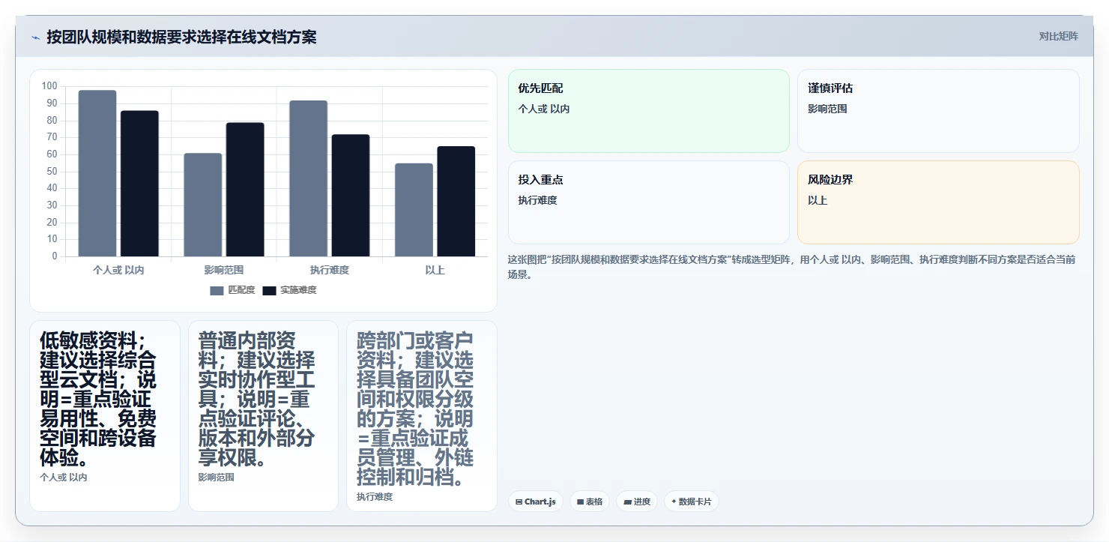Click the 实施难度 bar for 以上
The height and width of the screenshot is (542, 1109).
pos(456,202)
